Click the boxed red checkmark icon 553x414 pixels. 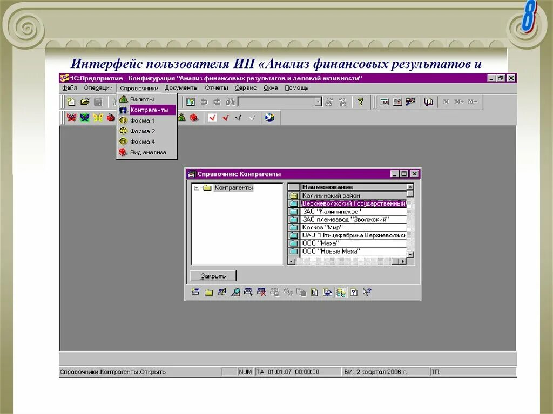[212, 118]
